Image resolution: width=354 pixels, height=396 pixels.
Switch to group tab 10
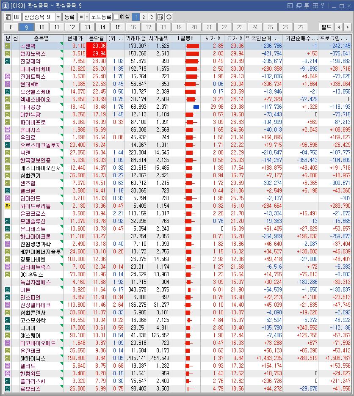point(42,27)
